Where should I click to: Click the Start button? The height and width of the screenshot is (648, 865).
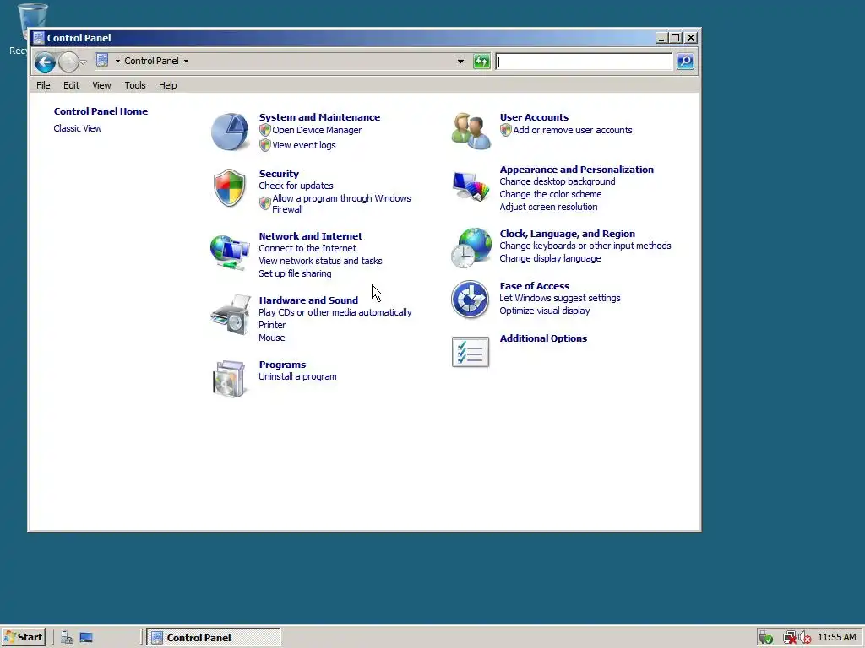click(x=24, y=637)
